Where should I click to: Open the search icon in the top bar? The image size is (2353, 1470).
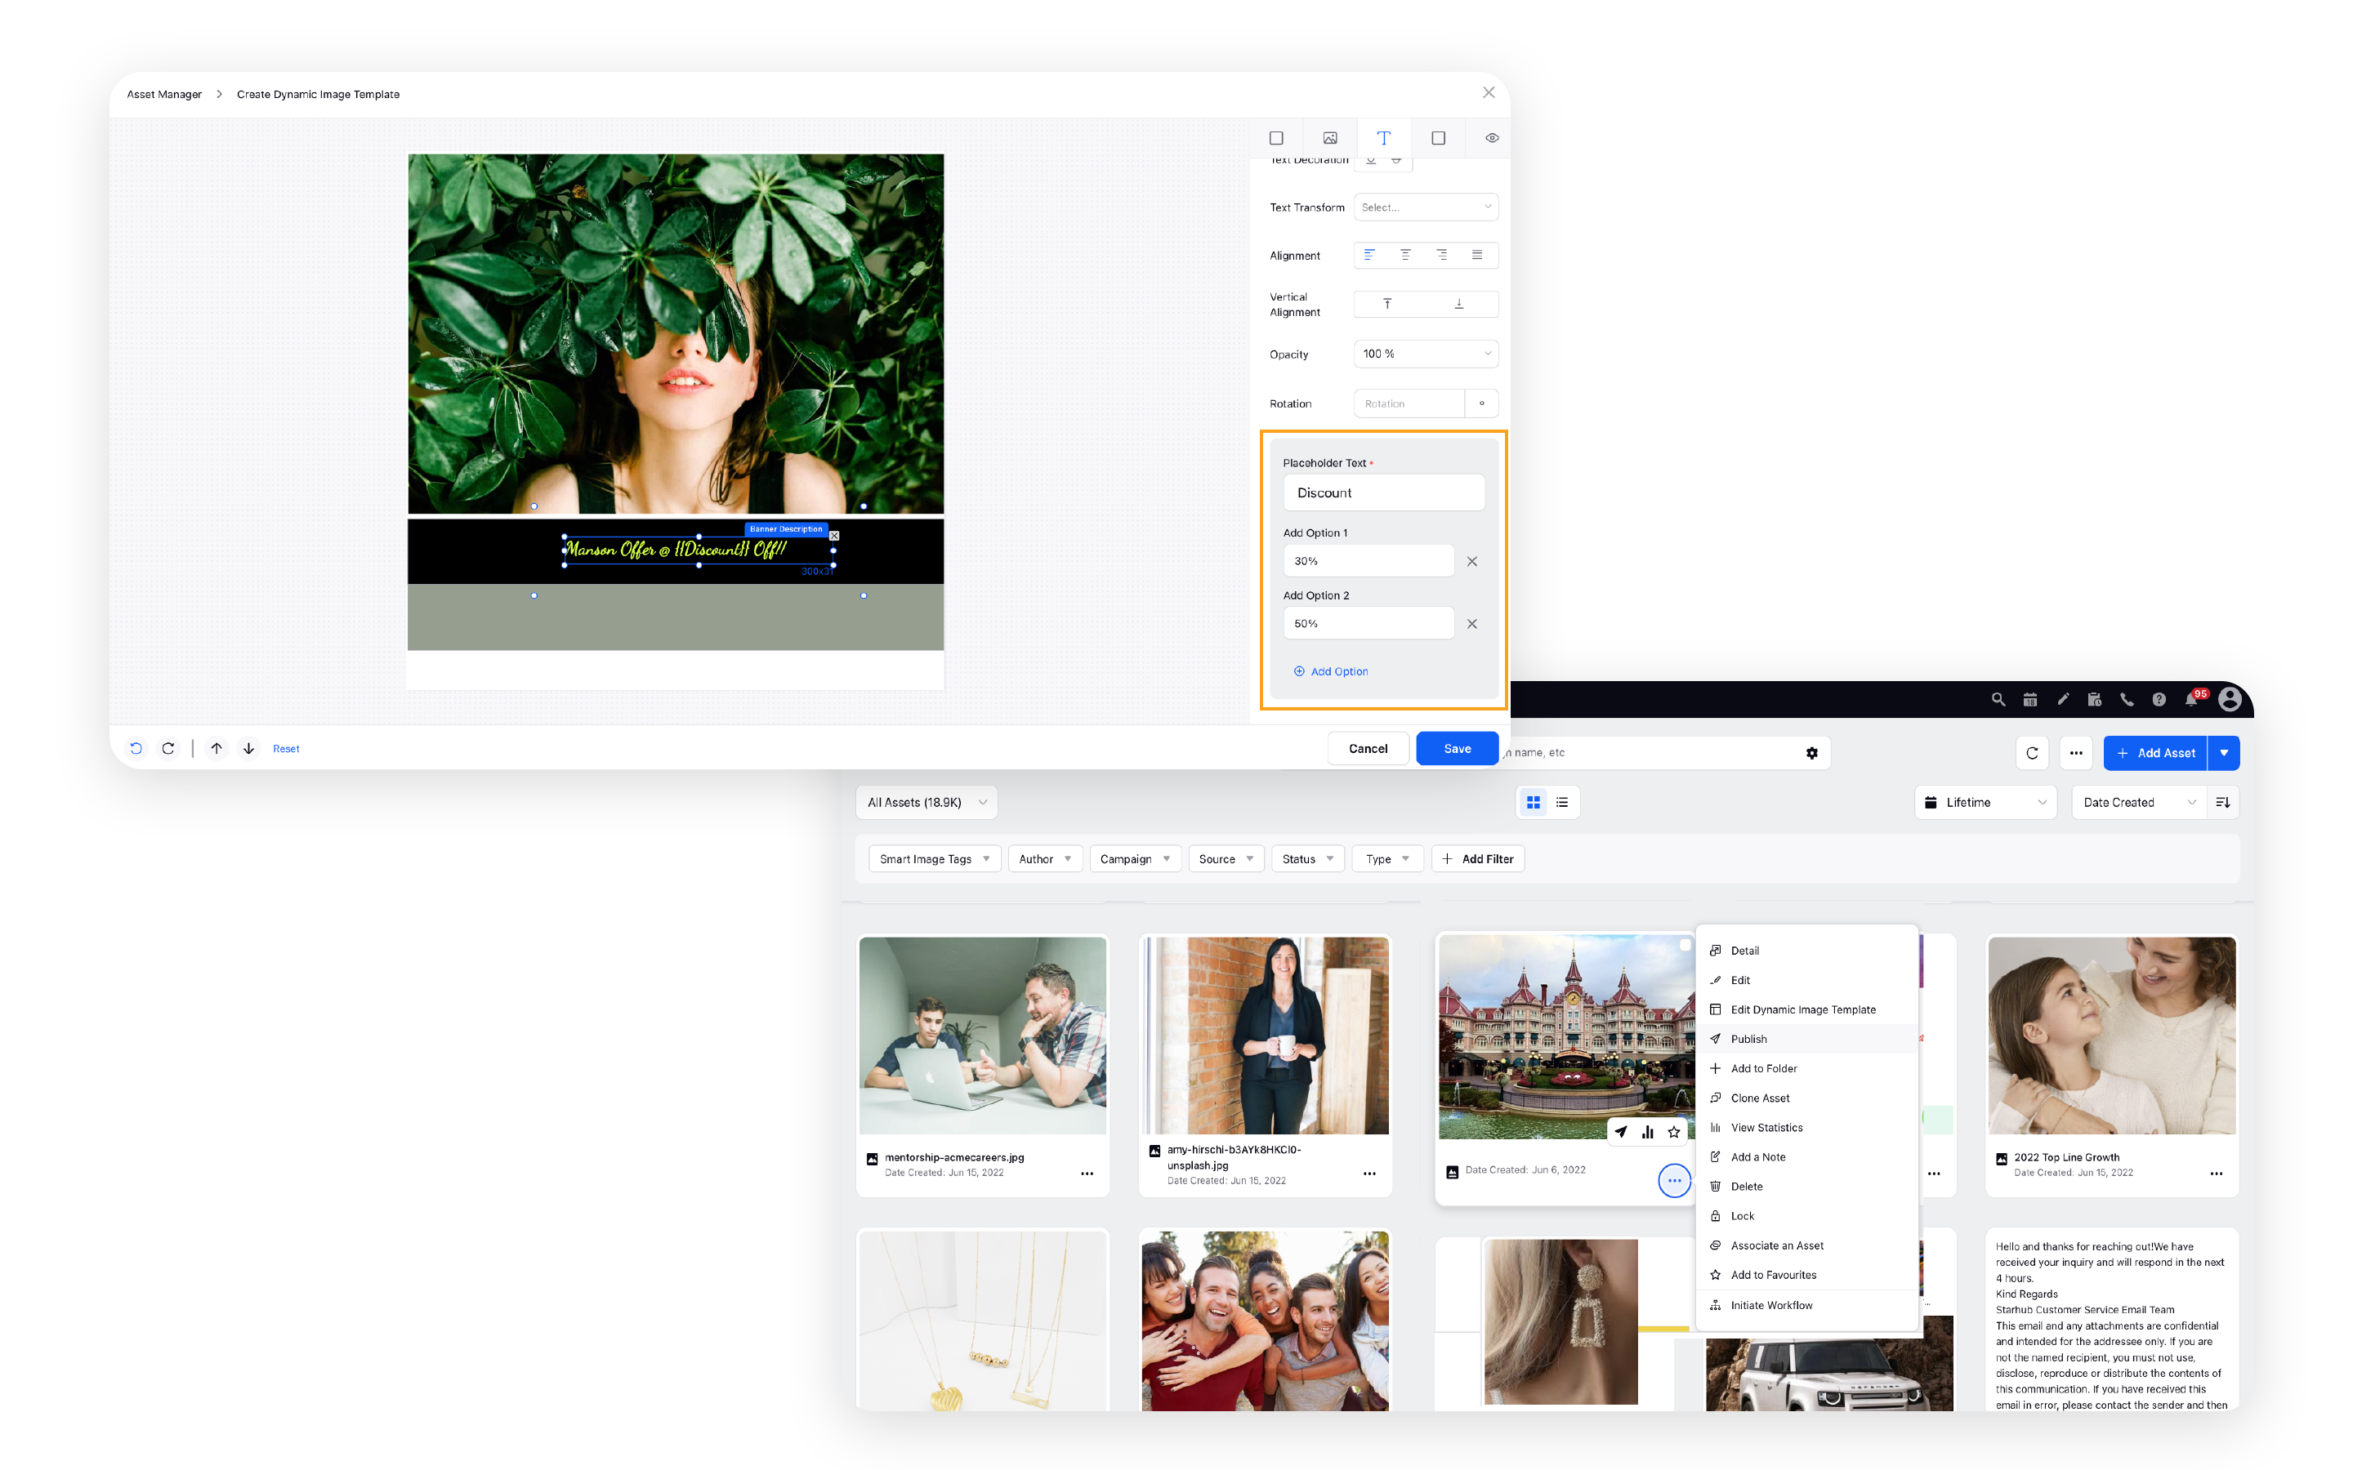click(1998, 699)
